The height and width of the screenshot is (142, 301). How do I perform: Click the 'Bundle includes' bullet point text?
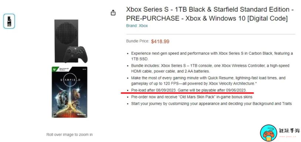click(x=210, y=68)
